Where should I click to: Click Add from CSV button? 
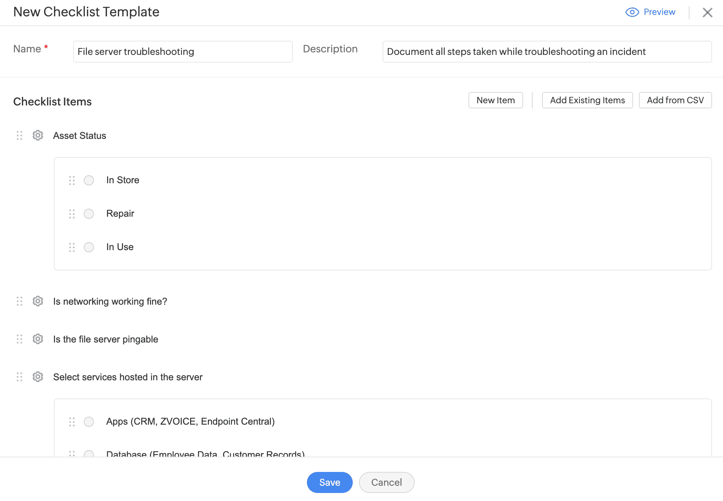tap(675, 100)
